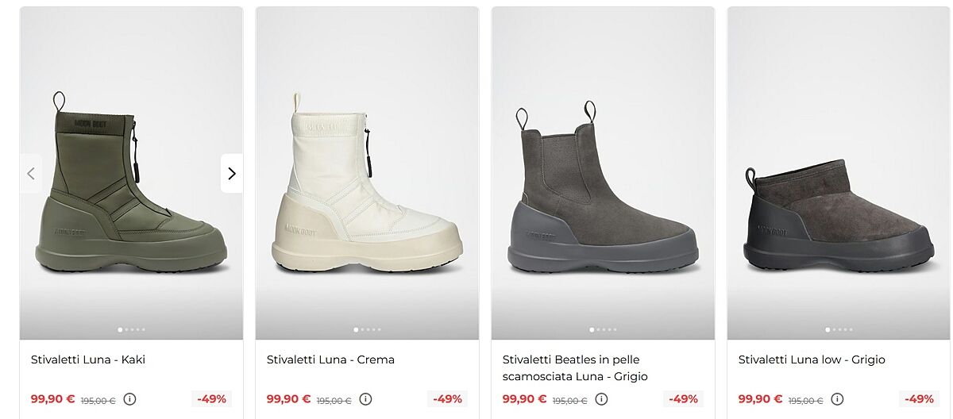Show previous image of Stivaletti Luna Kaki
The height and width of the screenshot is (419, 953).
[31, 173]
